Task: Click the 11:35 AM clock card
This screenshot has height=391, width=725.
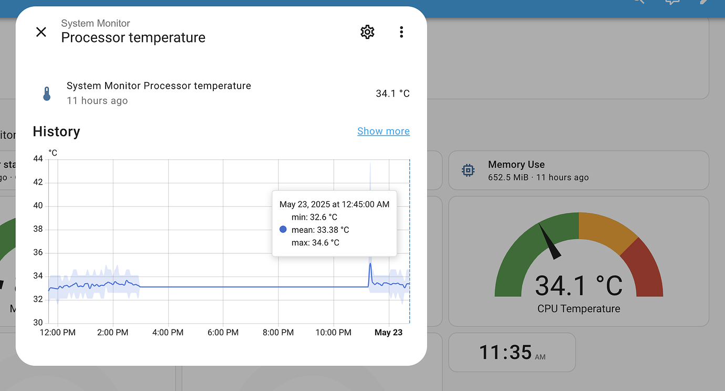Action: pos(512,352)
